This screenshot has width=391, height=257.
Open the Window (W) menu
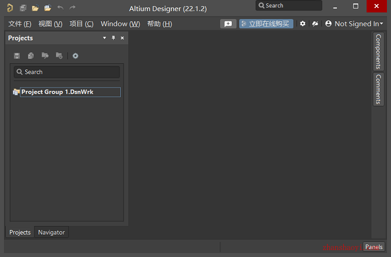(x=120, y=24)
